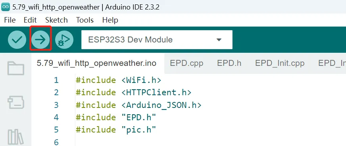Open the Tools menu

(x=85, y=20)
